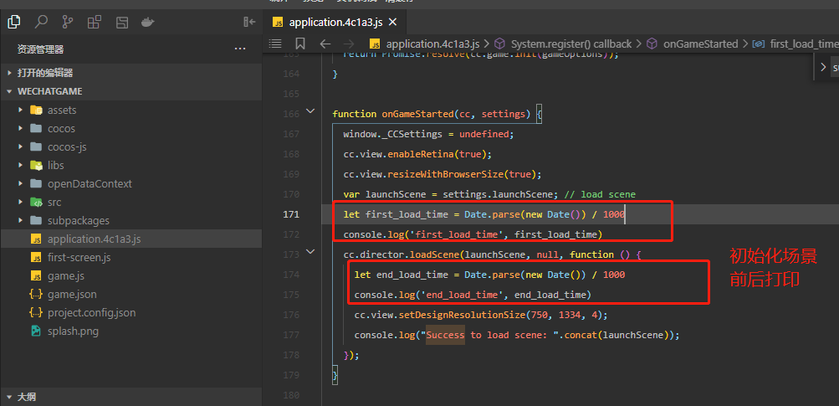The width and height of the screenshot is (839, 406).
Task: Collapse the sidebar with the arrow-bar icon
Action: 249,22
